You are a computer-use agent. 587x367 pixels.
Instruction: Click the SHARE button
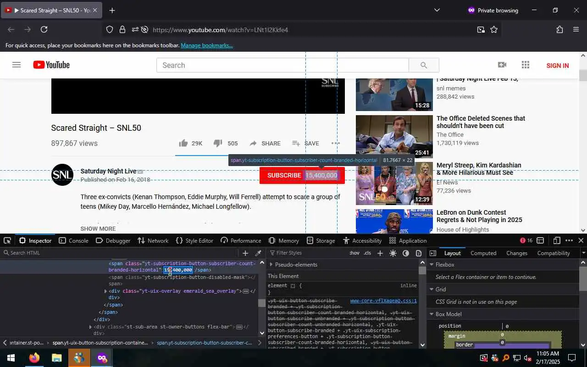[x=265, y=143]
